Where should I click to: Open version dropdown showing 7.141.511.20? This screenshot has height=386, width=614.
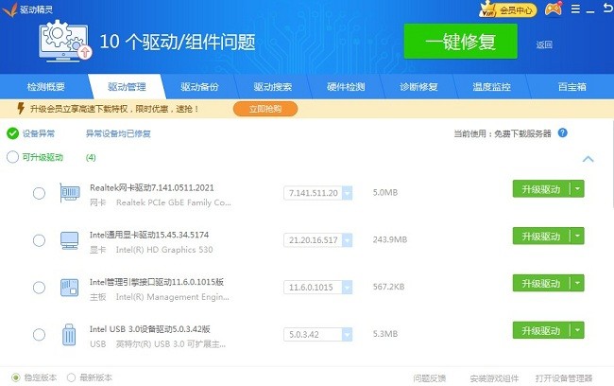tap(347, 193)
